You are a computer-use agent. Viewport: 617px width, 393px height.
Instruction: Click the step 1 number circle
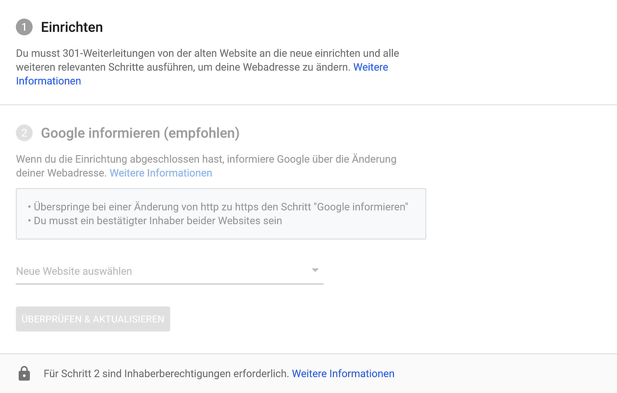24,27
